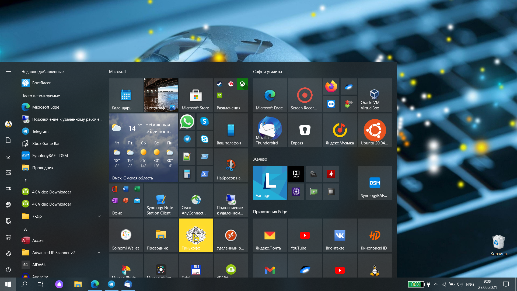Open Documents from the Start sidebar
517x291 pixels.
click(x=8, y=140)
